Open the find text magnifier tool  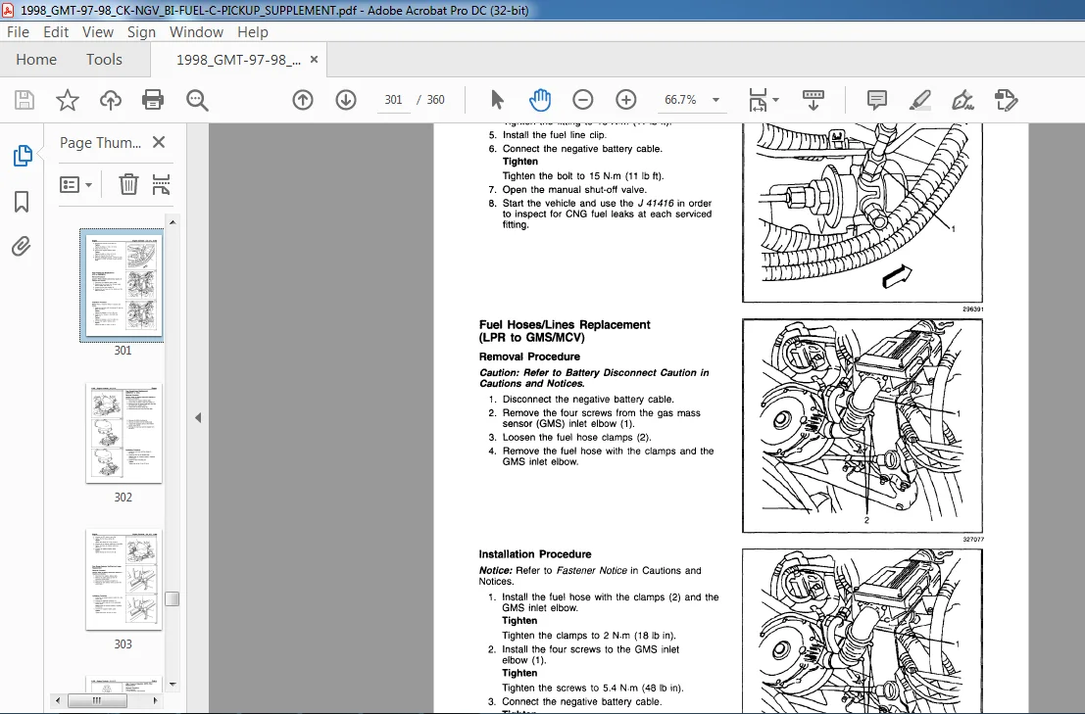(x=197, y=100)
